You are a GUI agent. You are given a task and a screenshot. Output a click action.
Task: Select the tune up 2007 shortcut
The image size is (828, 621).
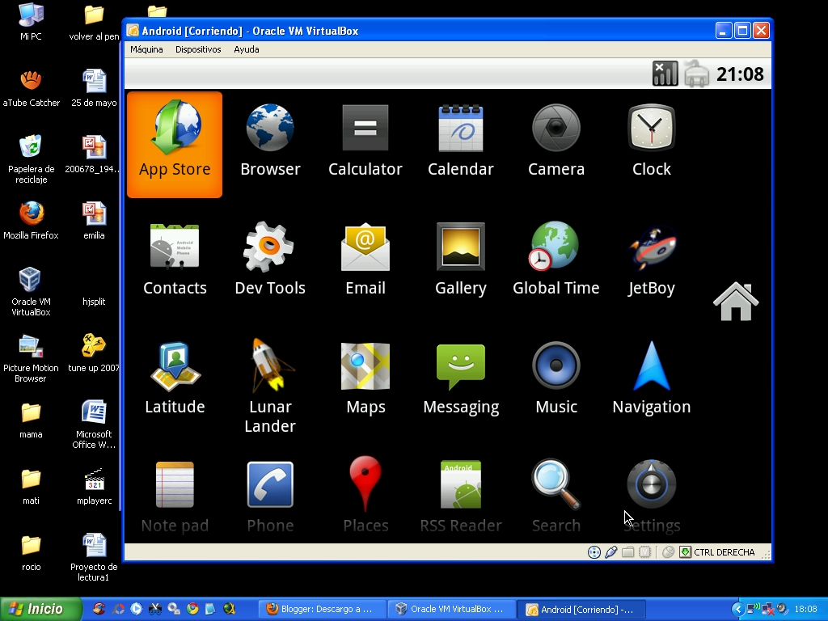(x=94, y=354)
